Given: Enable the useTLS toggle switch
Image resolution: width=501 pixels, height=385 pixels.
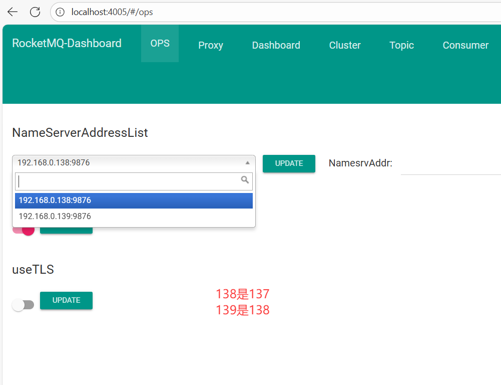Looking at the screenshot, I should coord(23,305).
